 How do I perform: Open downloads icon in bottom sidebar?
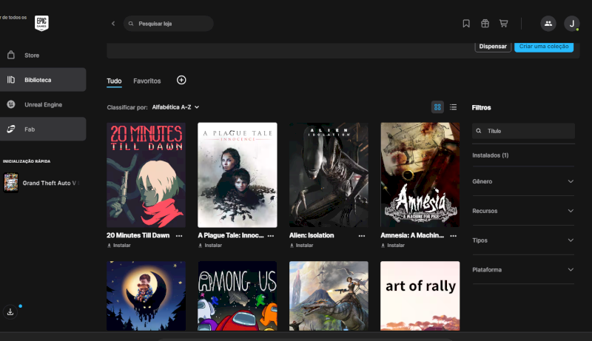click(x=10, y=312)
